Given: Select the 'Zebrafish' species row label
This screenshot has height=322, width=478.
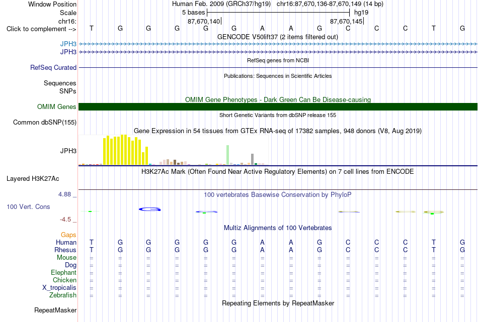Looking at the screenshot, I should coord(63,295).
